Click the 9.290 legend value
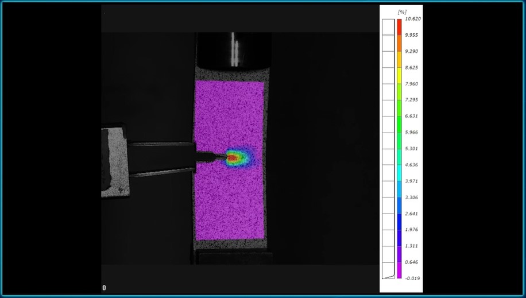 (x=412, y=52)
